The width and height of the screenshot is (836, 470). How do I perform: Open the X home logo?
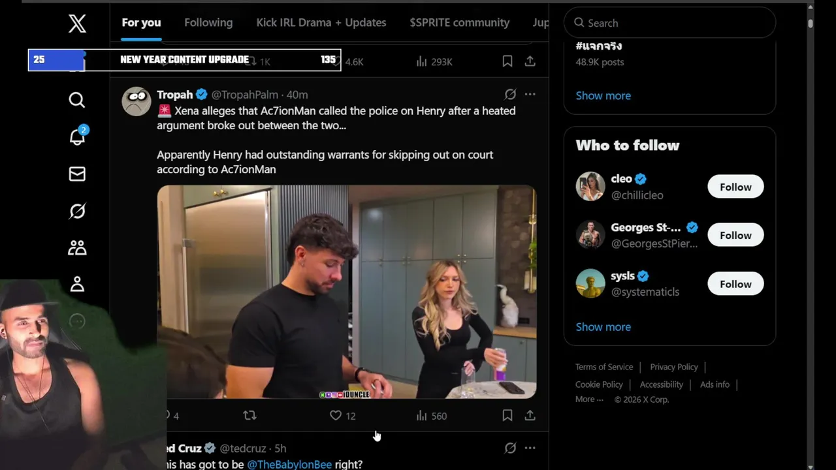tap(77, 24)
